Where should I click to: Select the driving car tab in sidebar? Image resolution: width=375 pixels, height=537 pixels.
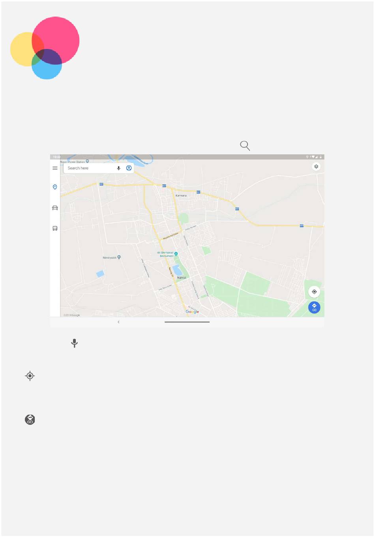click(55, 208)
